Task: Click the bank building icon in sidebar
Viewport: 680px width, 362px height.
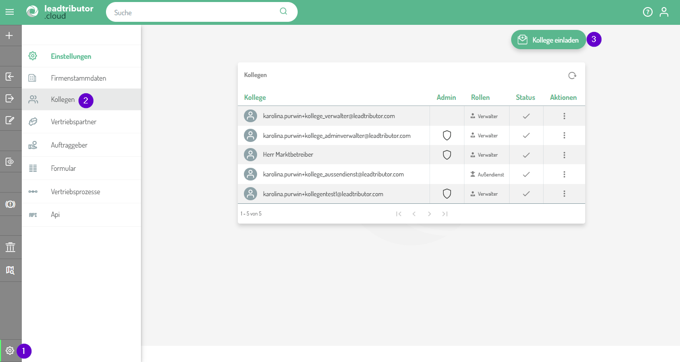Action: tap(10, 247)
